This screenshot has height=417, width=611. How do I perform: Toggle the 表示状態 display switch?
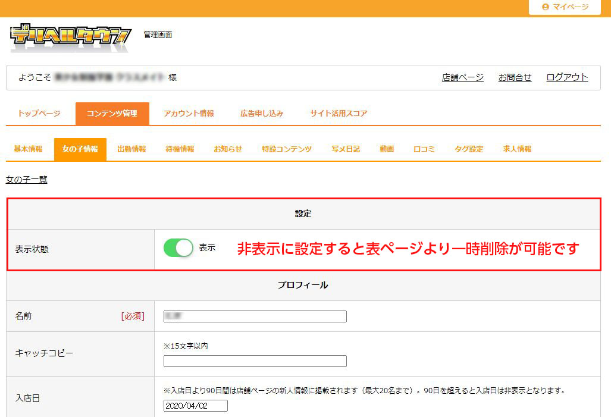pyautogui.click(x=178, y=248)
